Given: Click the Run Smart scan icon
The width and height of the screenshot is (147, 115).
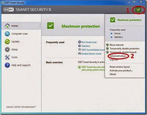Looking at the screenshot, I should click(80, 42).
